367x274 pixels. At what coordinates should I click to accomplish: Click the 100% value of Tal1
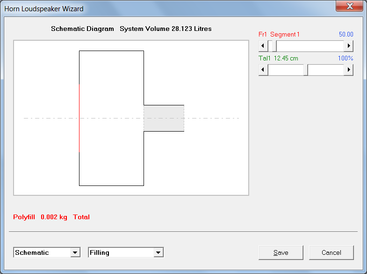345,59
